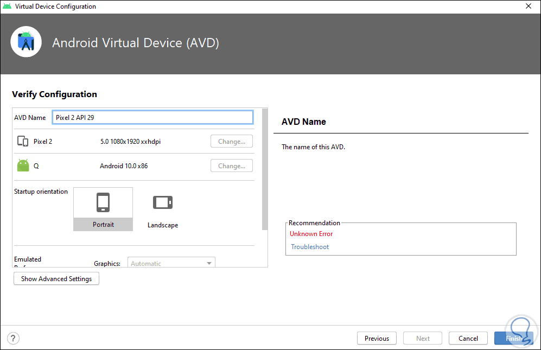Open the Troubleshoot link
The height and width of the screenshot is (350, 541).
tap(309, 246)
